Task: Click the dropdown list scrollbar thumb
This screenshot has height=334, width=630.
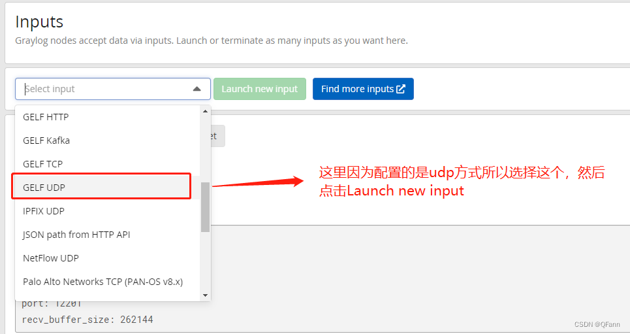Action: point(205,207)
